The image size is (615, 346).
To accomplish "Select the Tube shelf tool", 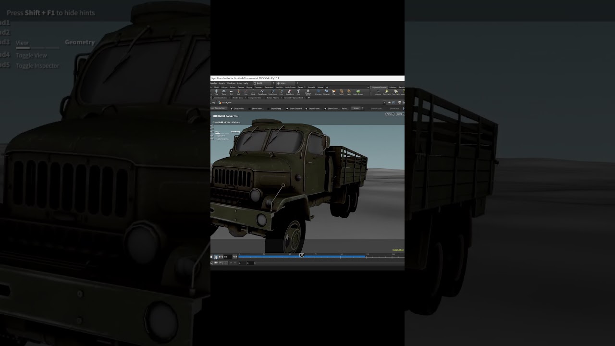I will pyautogui.click(x=216, y=92).
